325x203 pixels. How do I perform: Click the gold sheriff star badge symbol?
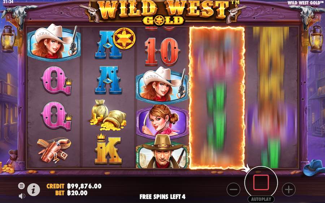pyautogui.click(x=124, y=39)
